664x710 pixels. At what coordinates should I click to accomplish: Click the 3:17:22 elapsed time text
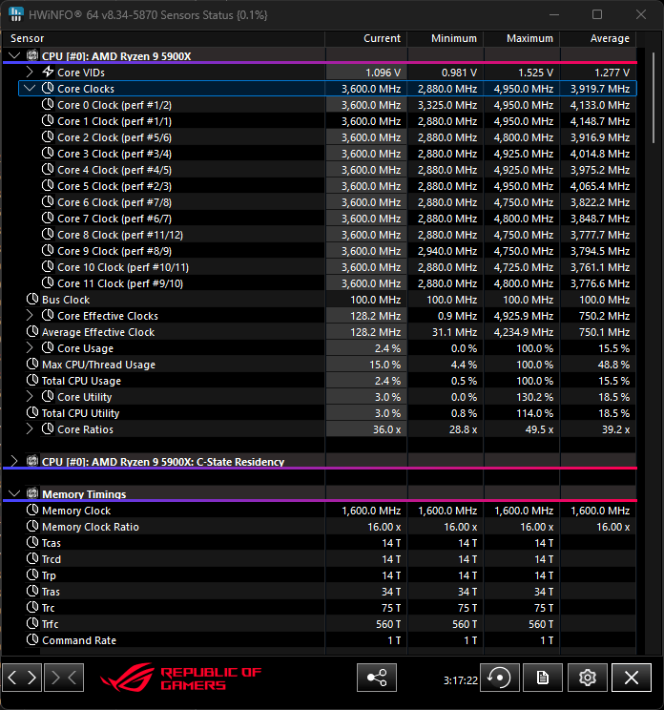[461, 680]
